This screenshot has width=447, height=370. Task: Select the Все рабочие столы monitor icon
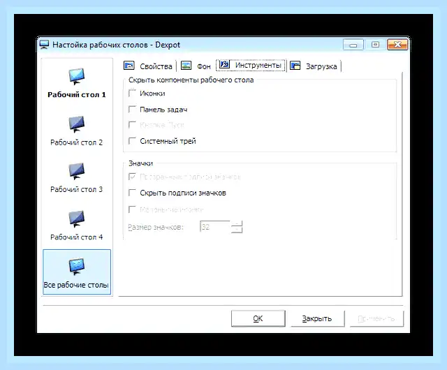[76, 266]
